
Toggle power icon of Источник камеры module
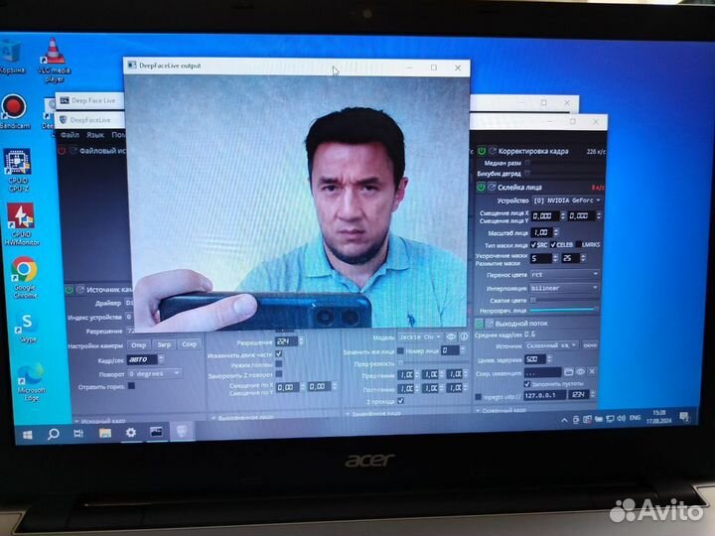coord(70,290)
